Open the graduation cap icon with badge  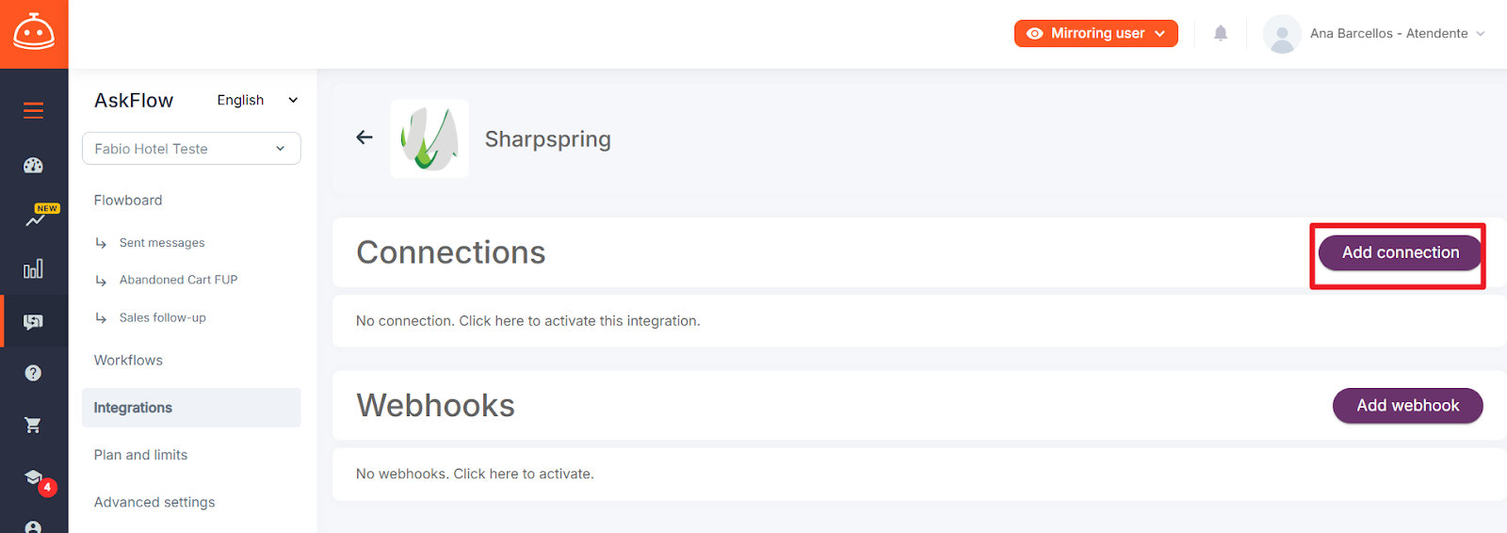(x=38, y=480)
